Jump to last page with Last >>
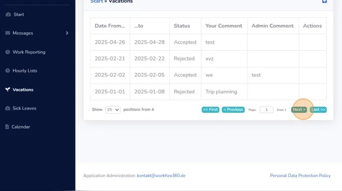 click(318, 110)
